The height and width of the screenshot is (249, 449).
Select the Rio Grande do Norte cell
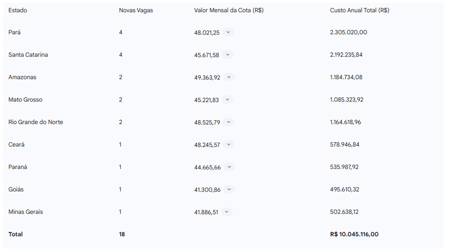pos(36,122)
